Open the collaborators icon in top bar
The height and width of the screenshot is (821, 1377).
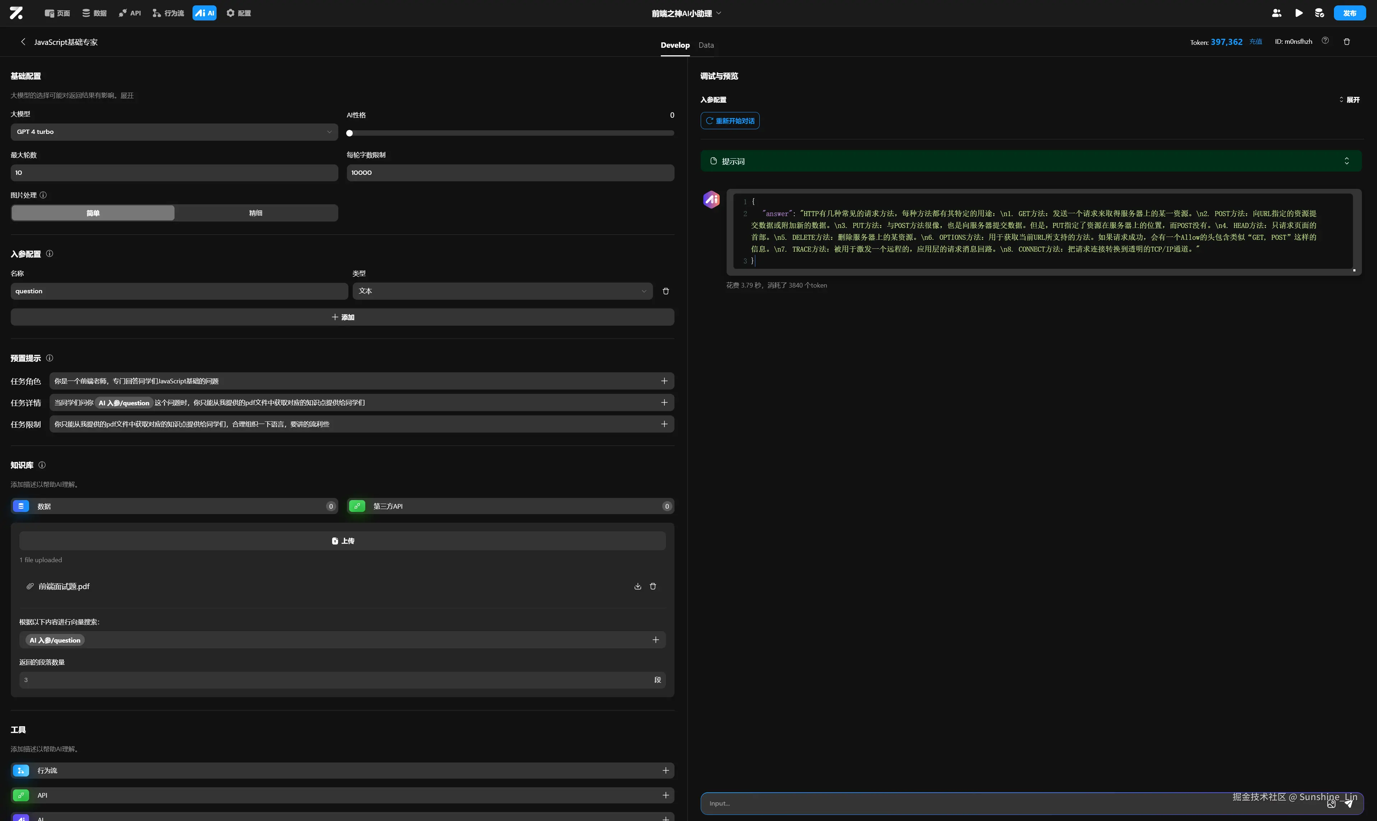1276,13
